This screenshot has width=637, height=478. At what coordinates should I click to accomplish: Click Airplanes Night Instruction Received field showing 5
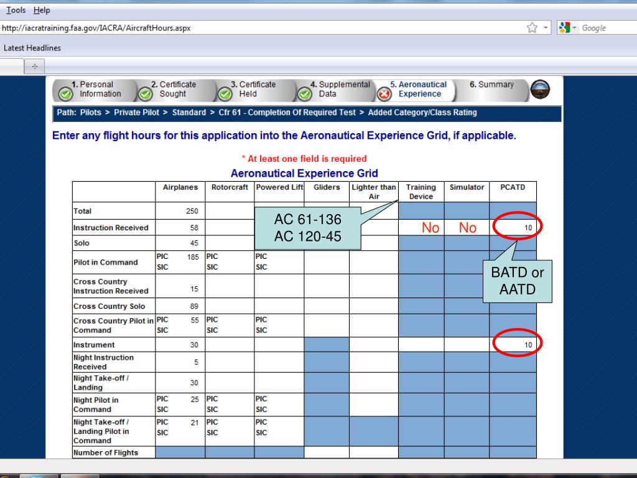coord(180,362)
